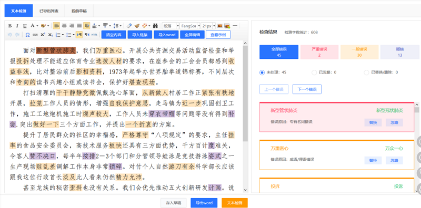Image resolution: width=421 pixels, height=208 pixels.
Task: Click 替换 for 新型管状肺炎 error
Action: pos(373,122)
